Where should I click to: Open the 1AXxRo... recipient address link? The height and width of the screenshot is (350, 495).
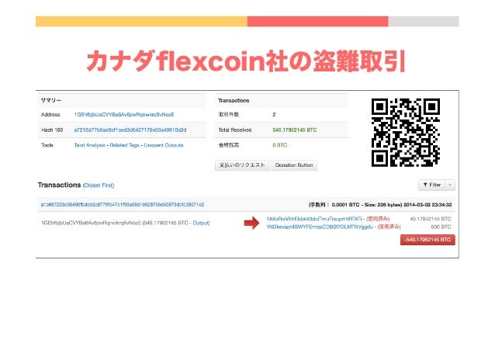[313, 219]
